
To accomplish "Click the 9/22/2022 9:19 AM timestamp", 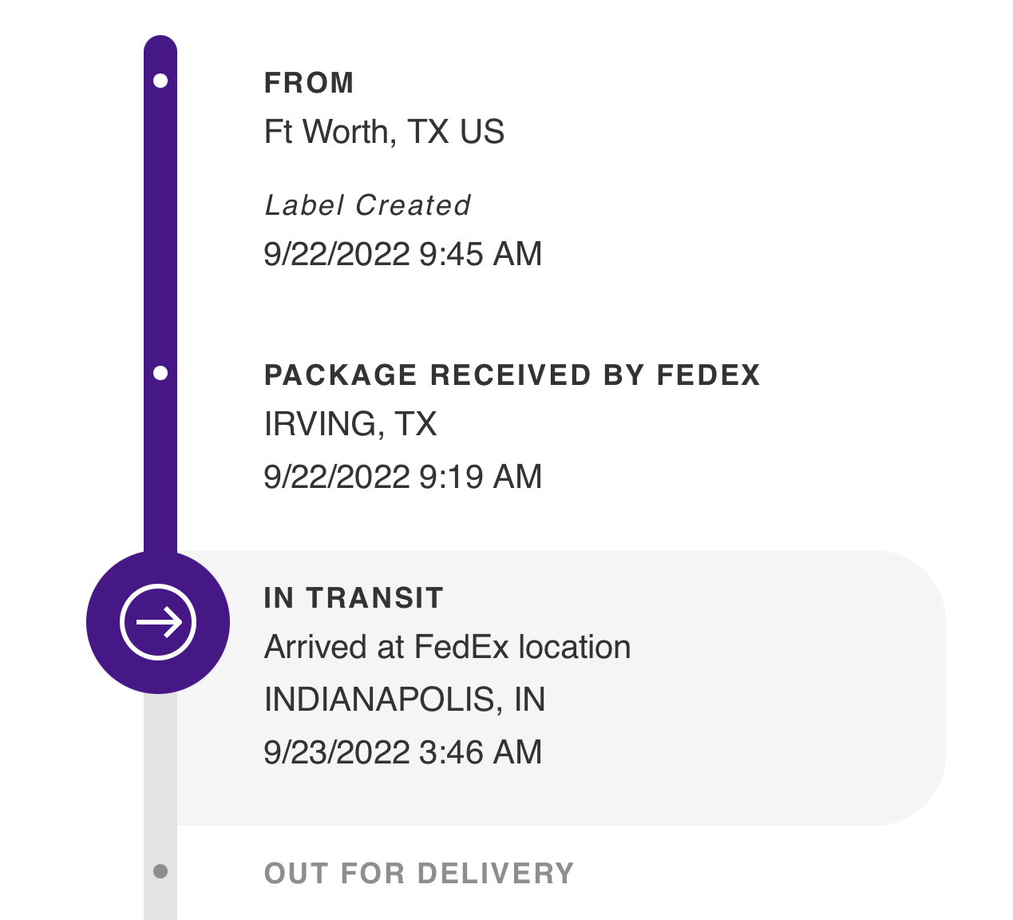I will pyautogui.click(x=403, y=477).
